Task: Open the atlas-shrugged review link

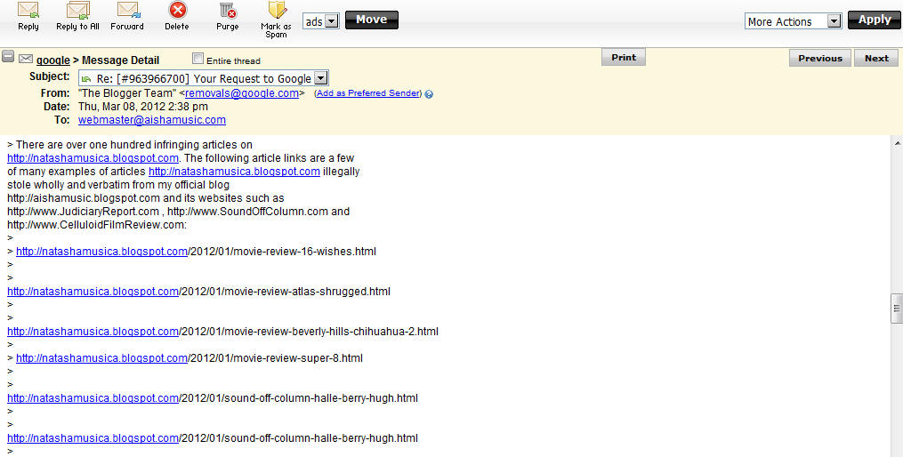Action: 93,292
